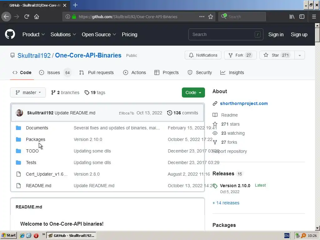Switch to the Pull requests tab
Viewport: 320px width, 240px height.
tap(96, 72)
